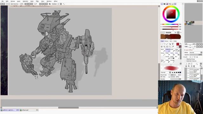
Task: Switch to the first document tab
Action: click(10, 110)
